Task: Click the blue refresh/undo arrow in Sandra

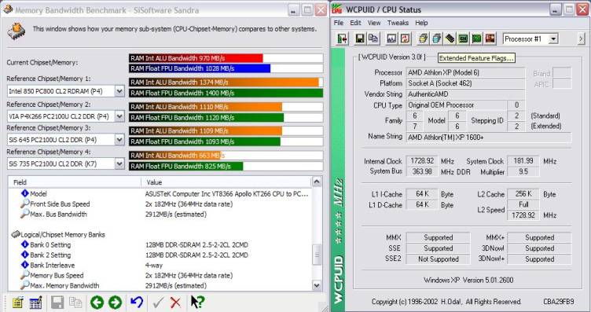Action: click(137, 303)
